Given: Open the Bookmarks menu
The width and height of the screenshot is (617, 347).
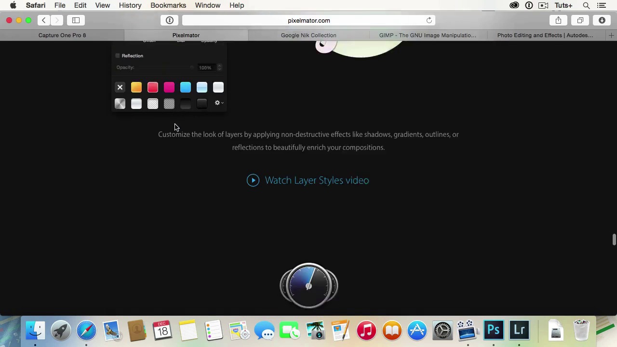Looking at the screenshot, I should click(168, 5).
